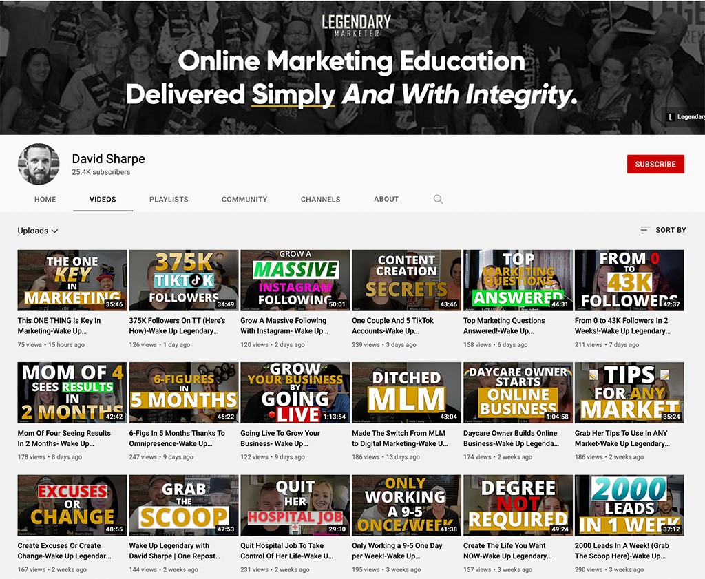Select the Videos tab
Viewport: 705px width, 579px height.
pos(103,199)
